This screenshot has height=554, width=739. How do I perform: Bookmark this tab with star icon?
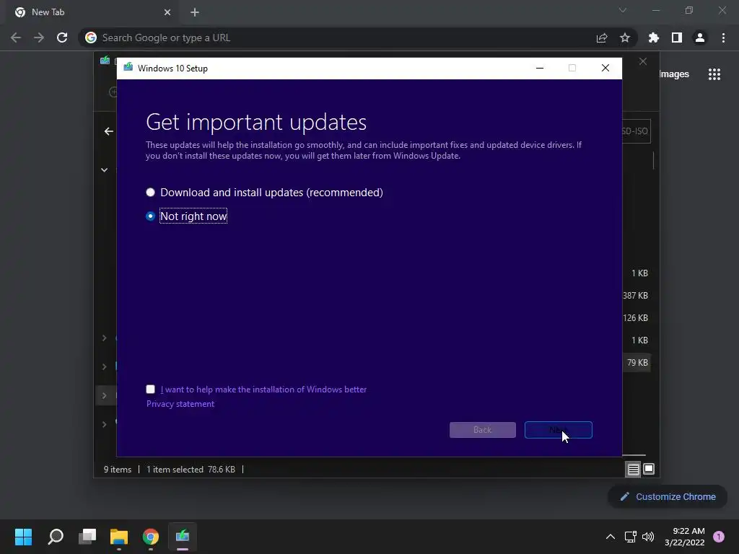pyautogui.click(x=625, y=38)
